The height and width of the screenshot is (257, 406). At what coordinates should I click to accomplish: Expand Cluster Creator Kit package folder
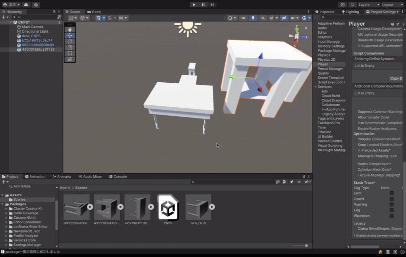[x=6, y=209]
